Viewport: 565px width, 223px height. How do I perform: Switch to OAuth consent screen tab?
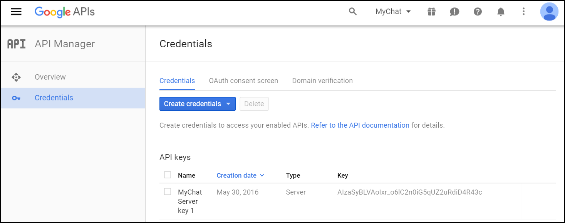pos(243,81)
